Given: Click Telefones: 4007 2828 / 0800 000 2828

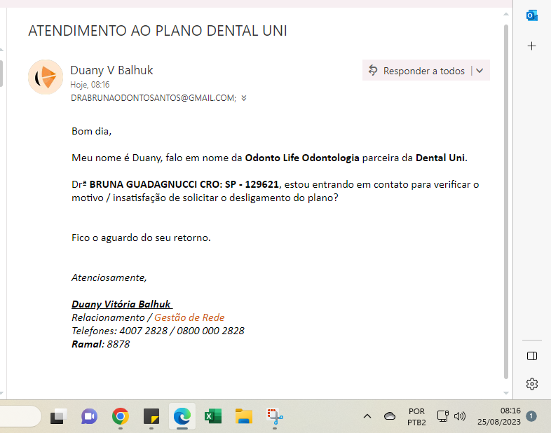Looking at the screenshot, I should click(x=158, y=331).
